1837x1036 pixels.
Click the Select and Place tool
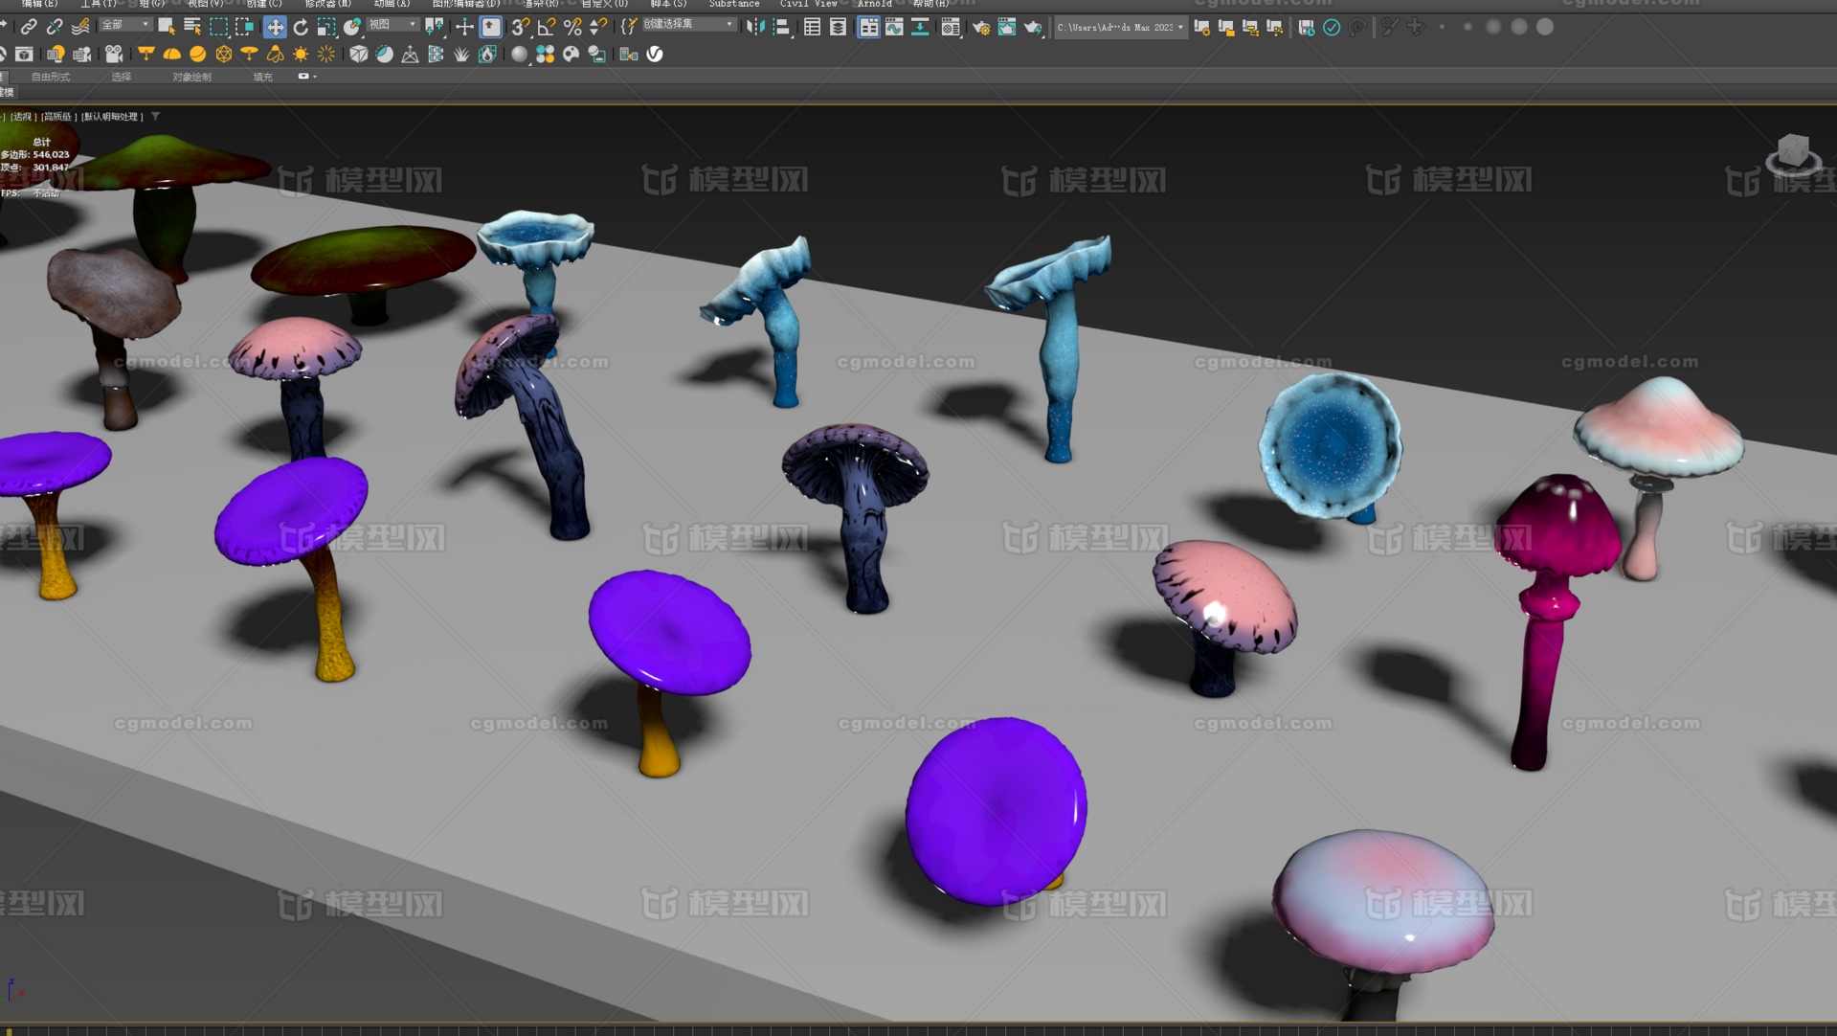coord(352,27)
